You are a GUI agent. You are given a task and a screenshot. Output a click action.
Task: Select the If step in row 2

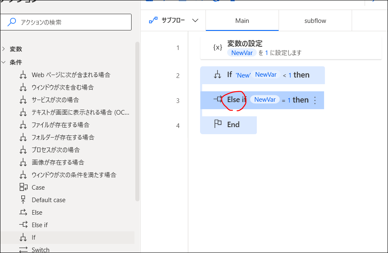[262, 75]
